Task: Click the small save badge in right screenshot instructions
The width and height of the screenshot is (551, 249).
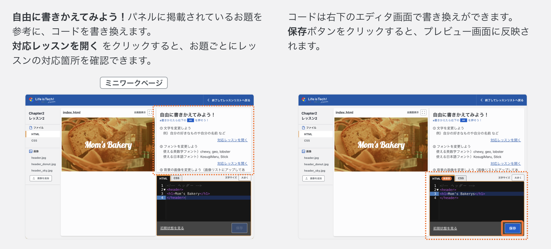Action: [464, 120]
